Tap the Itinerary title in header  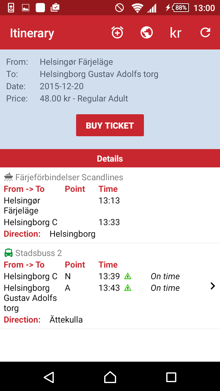pyautogui.click(x=32, y=33)
